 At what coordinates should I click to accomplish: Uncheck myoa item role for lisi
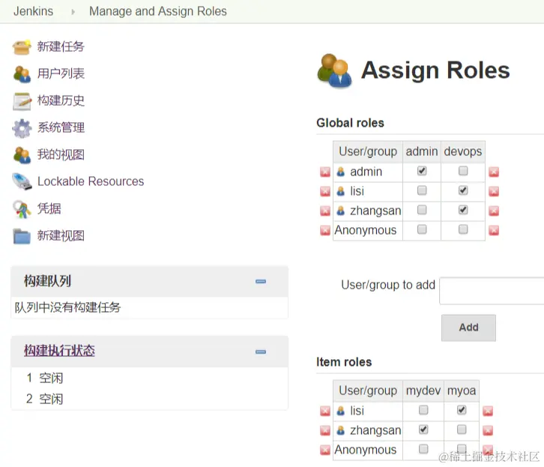[x=462, y=410]
